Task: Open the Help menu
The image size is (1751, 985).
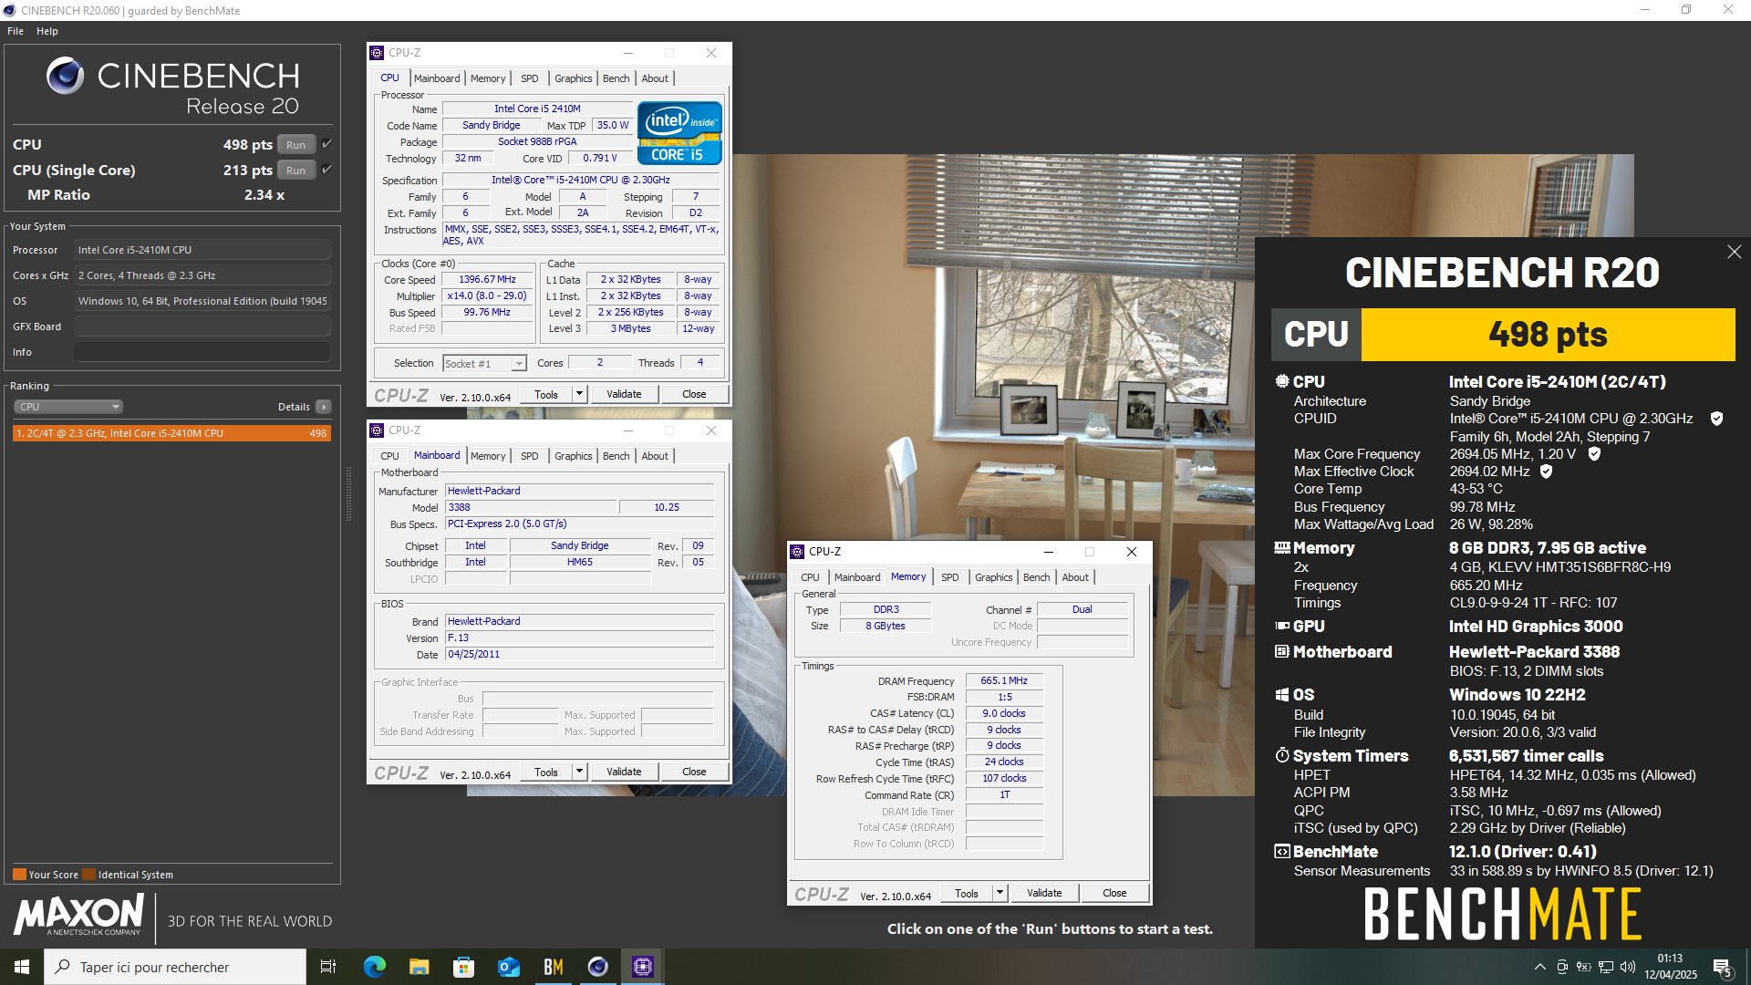Action: click(x=47, y=31)
